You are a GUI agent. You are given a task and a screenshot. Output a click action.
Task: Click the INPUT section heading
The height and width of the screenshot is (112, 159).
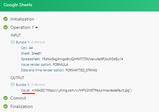(16, 35)
